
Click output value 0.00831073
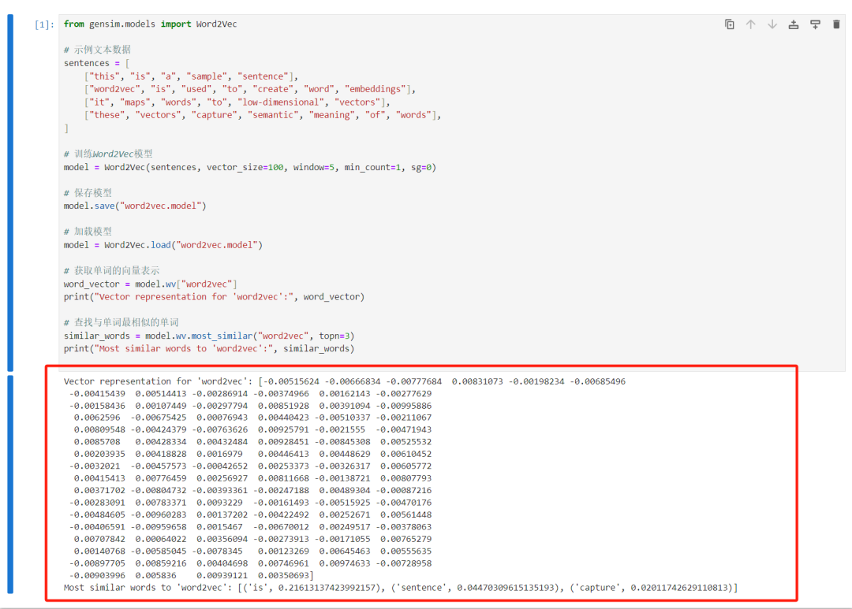coord(477,381)
